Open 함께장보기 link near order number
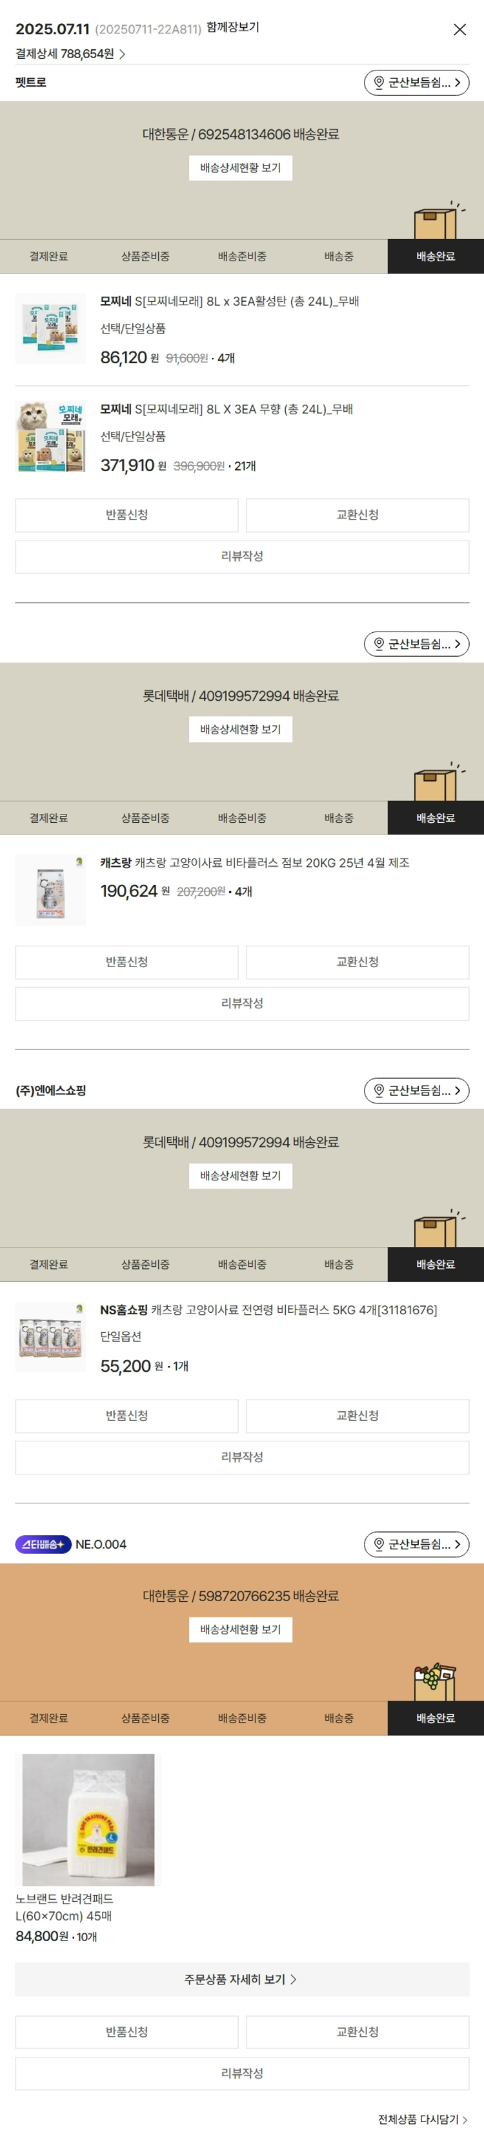Image resolution: width=484 pixels, height=2137 pixels. [232, 27]
